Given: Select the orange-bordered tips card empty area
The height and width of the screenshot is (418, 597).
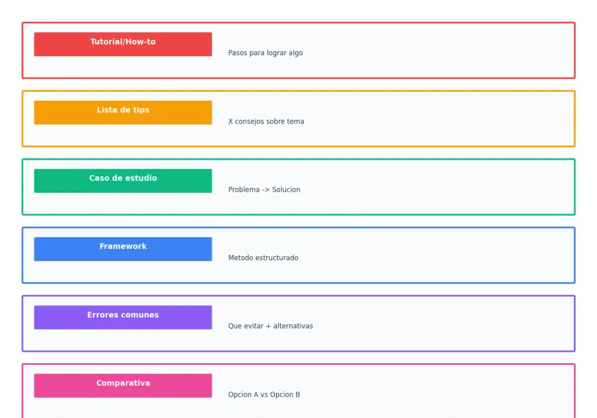Looking at the screenshot, I should 438,118.
